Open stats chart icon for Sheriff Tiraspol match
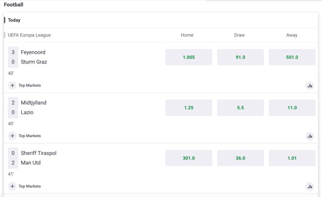This screenshot has height=197, width=322. [x=310, y=187]
